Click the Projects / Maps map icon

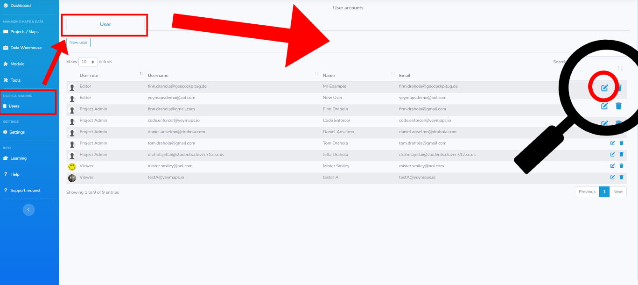click(x=6, y=32)
